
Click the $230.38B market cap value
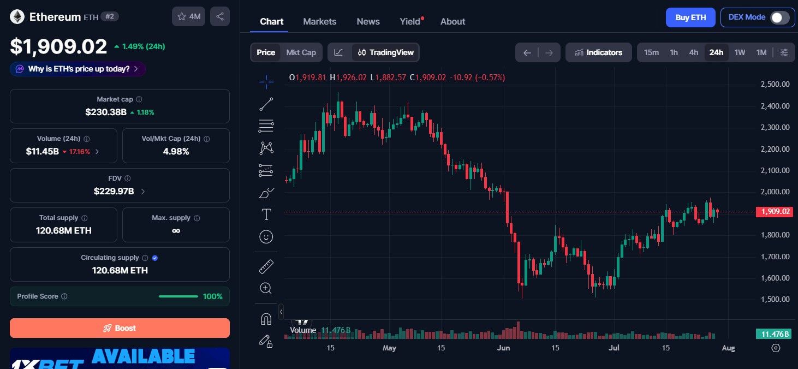106,112
